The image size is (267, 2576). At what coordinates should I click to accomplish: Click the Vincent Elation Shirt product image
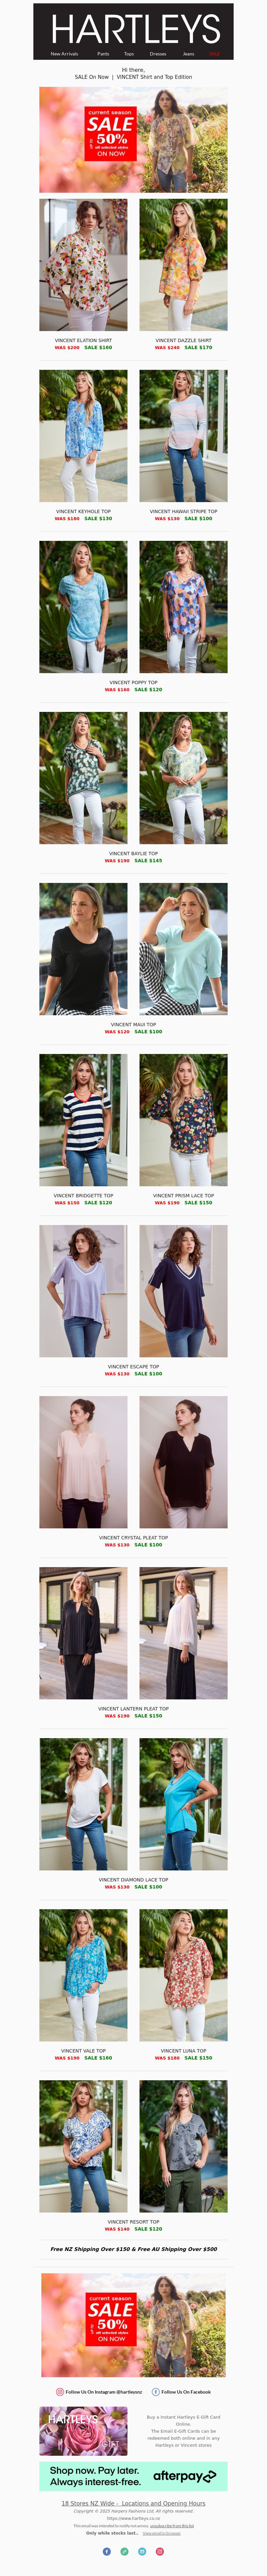[x=83, y=264]
